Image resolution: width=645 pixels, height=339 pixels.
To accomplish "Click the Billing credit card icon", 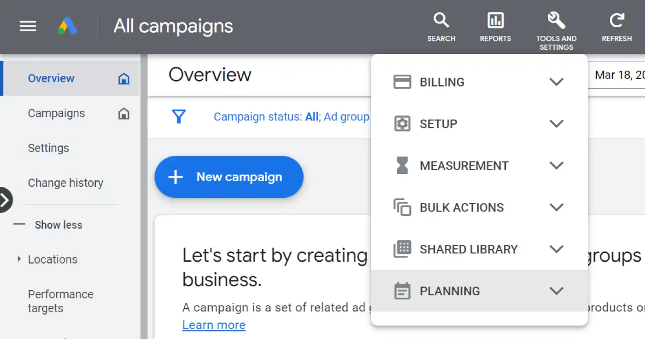I will click(402, 82).
